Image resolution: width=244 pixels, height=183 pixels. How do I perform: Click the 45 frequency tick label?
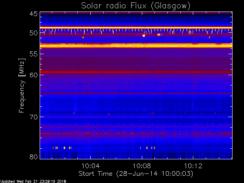click(34, 14)
